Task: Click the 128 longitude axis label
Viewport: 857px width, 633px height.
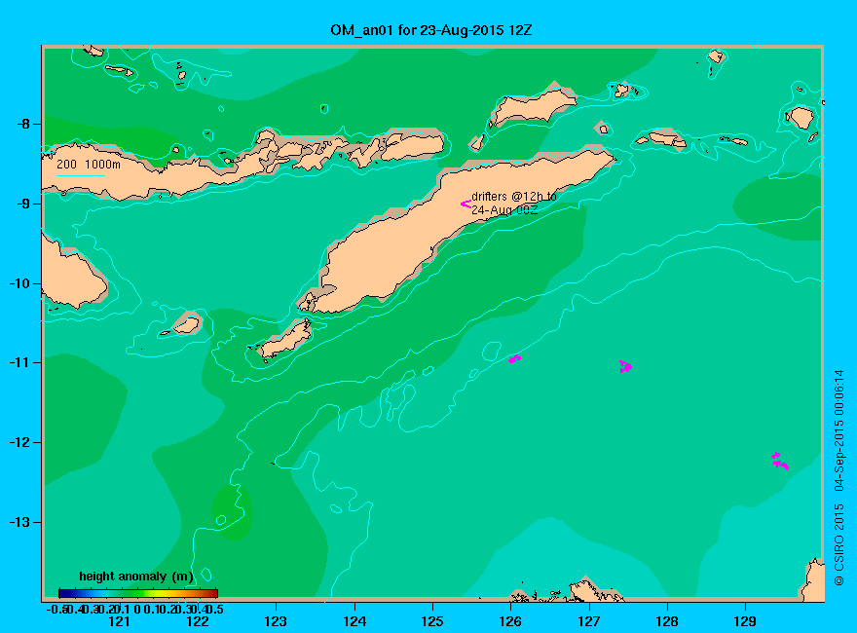Action: [x=667, y=621]
